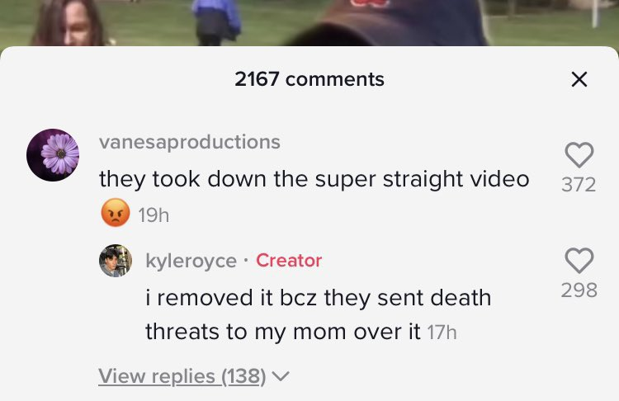The image size is (619, 401).
Task: Visit the kyleroyce username
Action: point(191,261)
